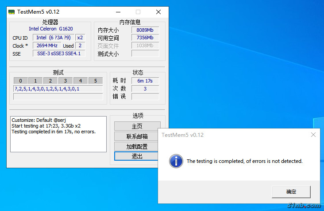Close the TestMem5 message dialog
This screenshot has width=324, height=211.
click(313, 135)
